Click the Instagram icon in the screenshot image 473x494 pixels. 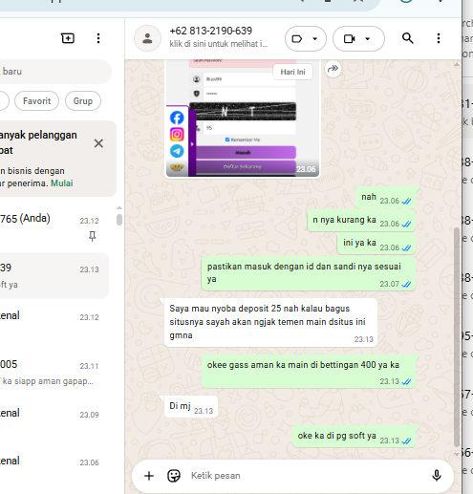coord(177,135)
